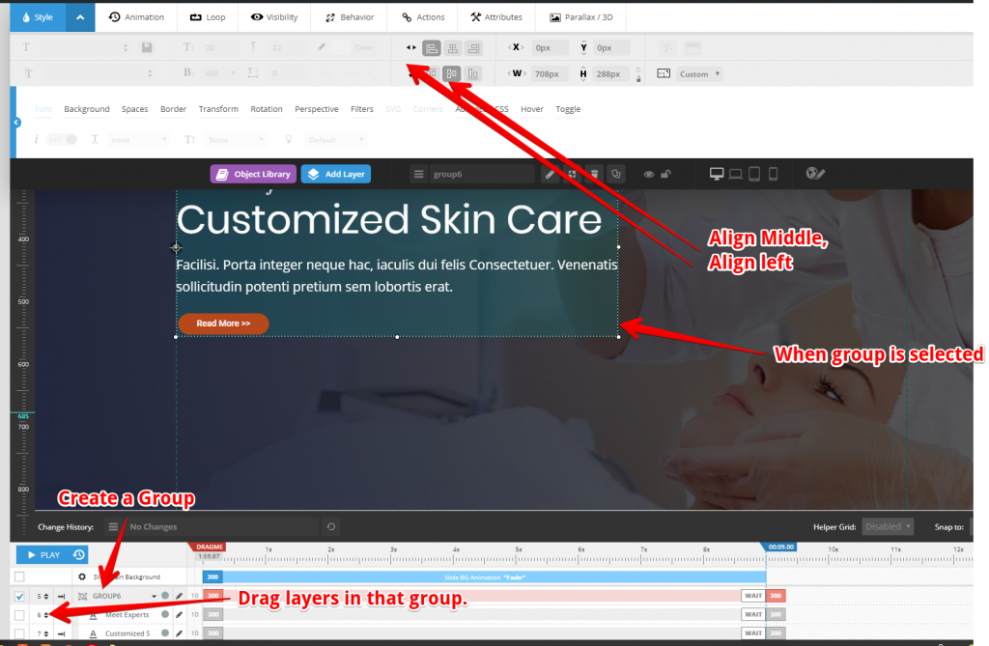The image size is (989, 646).
Task: Open the Helper Grid Disabled dropdown
Action: point(888,526)
